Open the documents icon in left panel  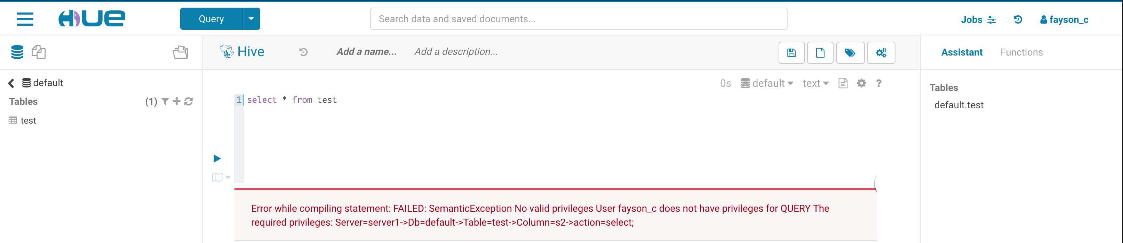tap(39, 52)
